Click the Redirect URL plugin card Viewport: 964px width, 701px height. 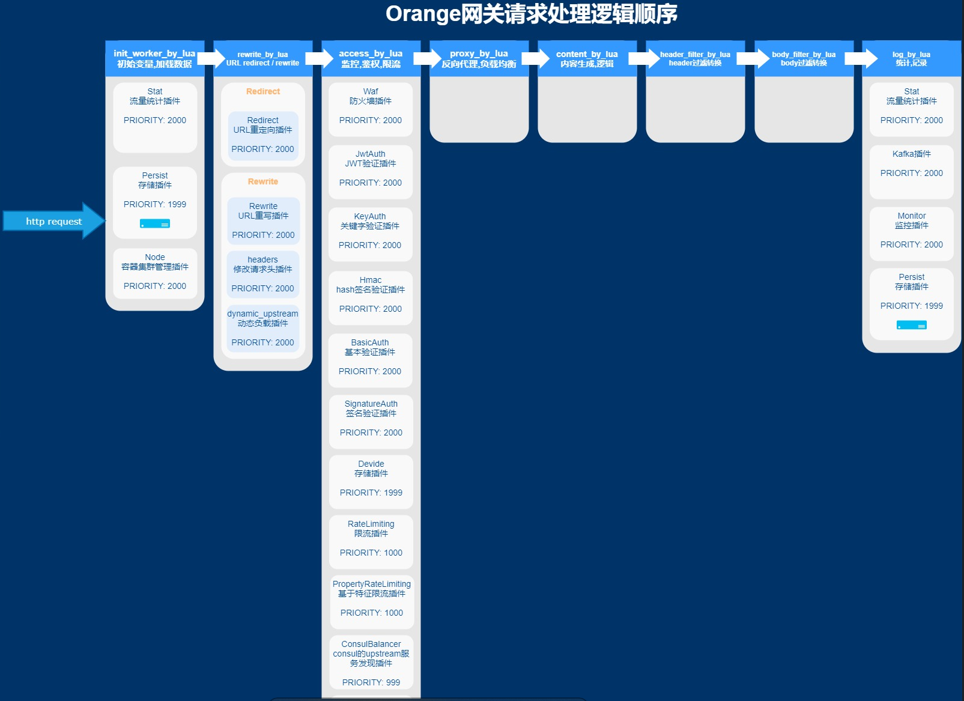click(x=263, y=135)
